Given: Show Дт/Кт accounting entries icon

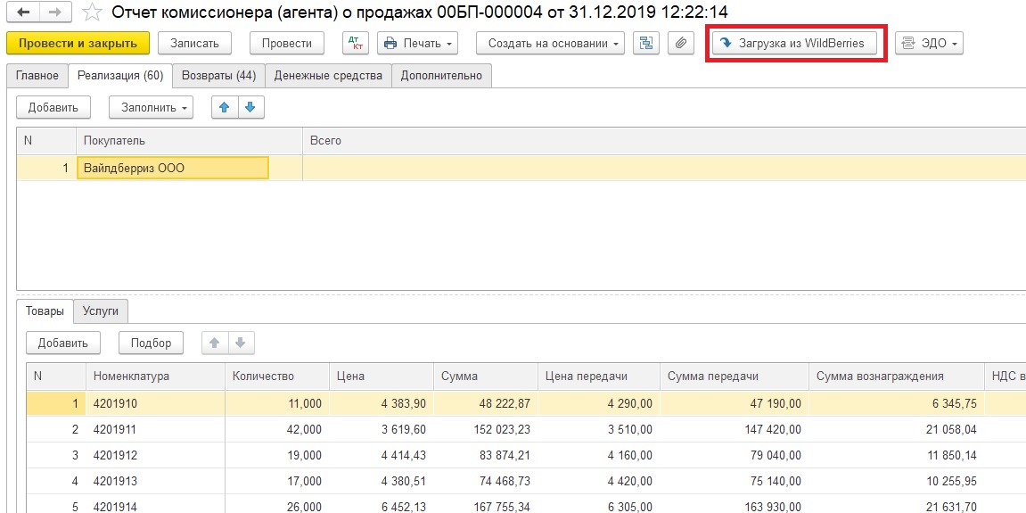Looking at the screenshot, I should (x=355, y=43).
